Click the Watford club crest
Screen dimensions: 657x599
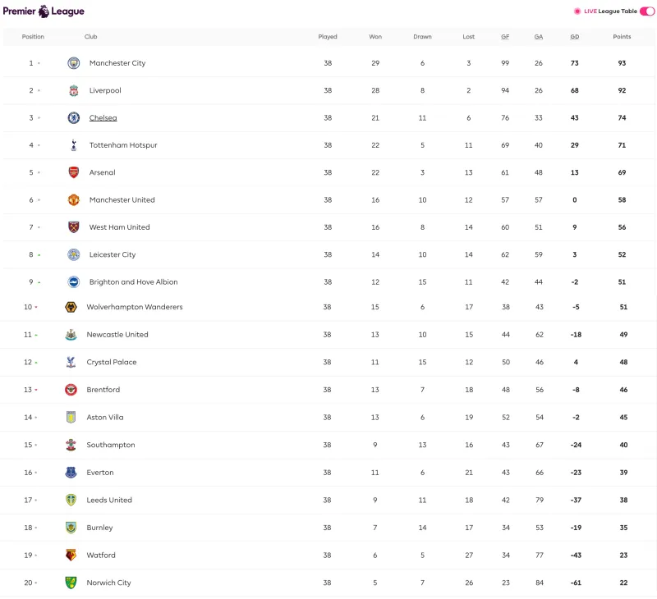coord(71,555)
